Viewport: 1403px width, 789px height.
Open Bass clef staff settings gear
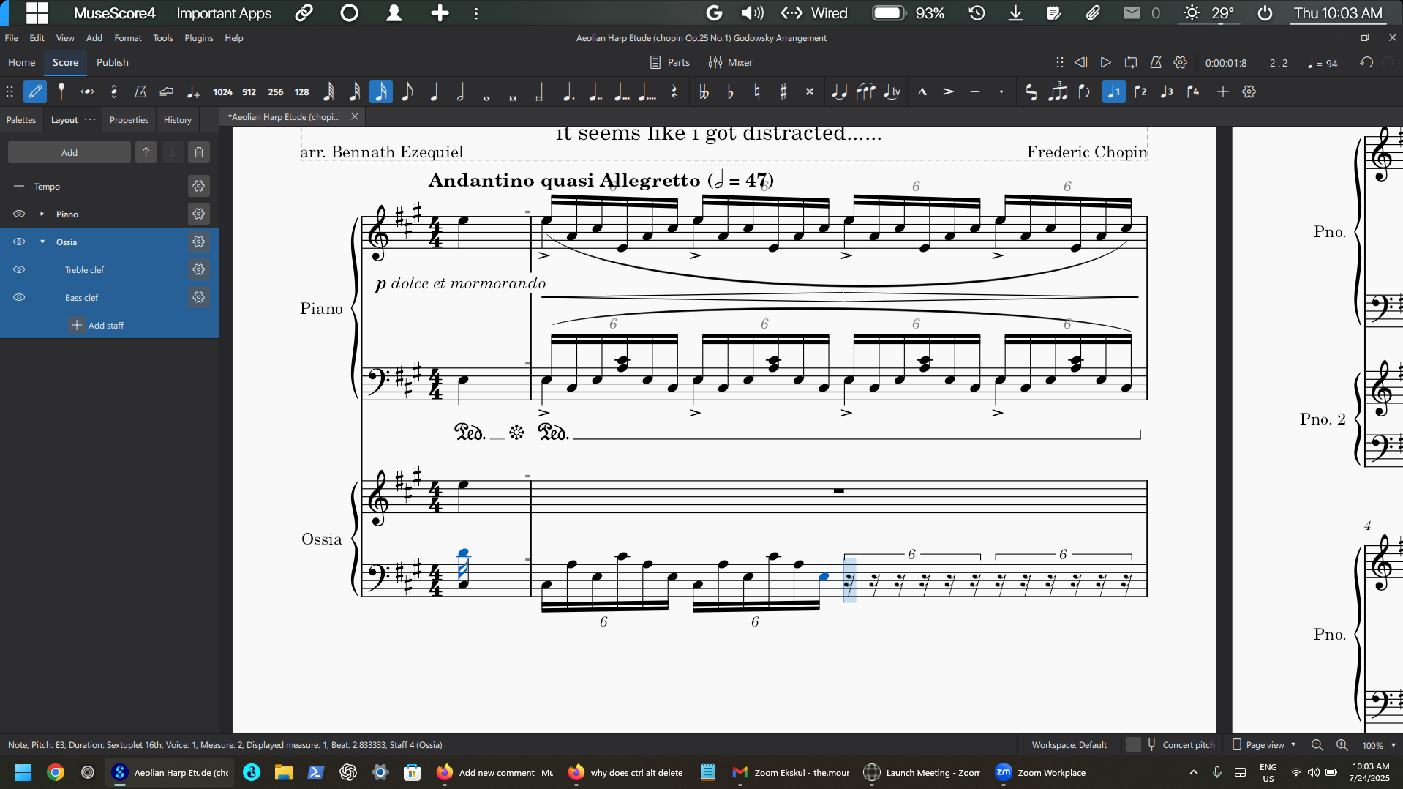coord(199,298)
